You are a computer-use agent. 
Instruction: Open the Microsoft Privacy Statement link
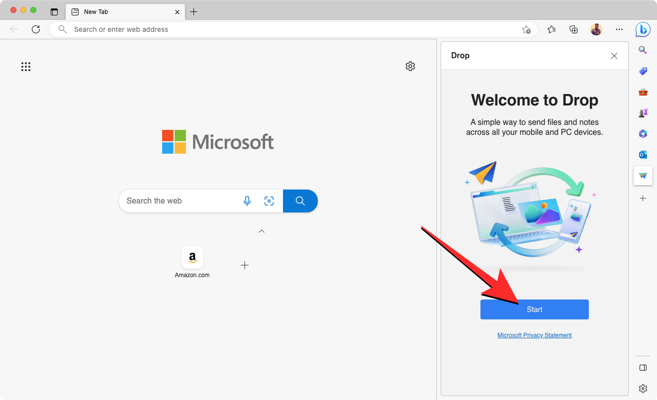coord(534,335)
